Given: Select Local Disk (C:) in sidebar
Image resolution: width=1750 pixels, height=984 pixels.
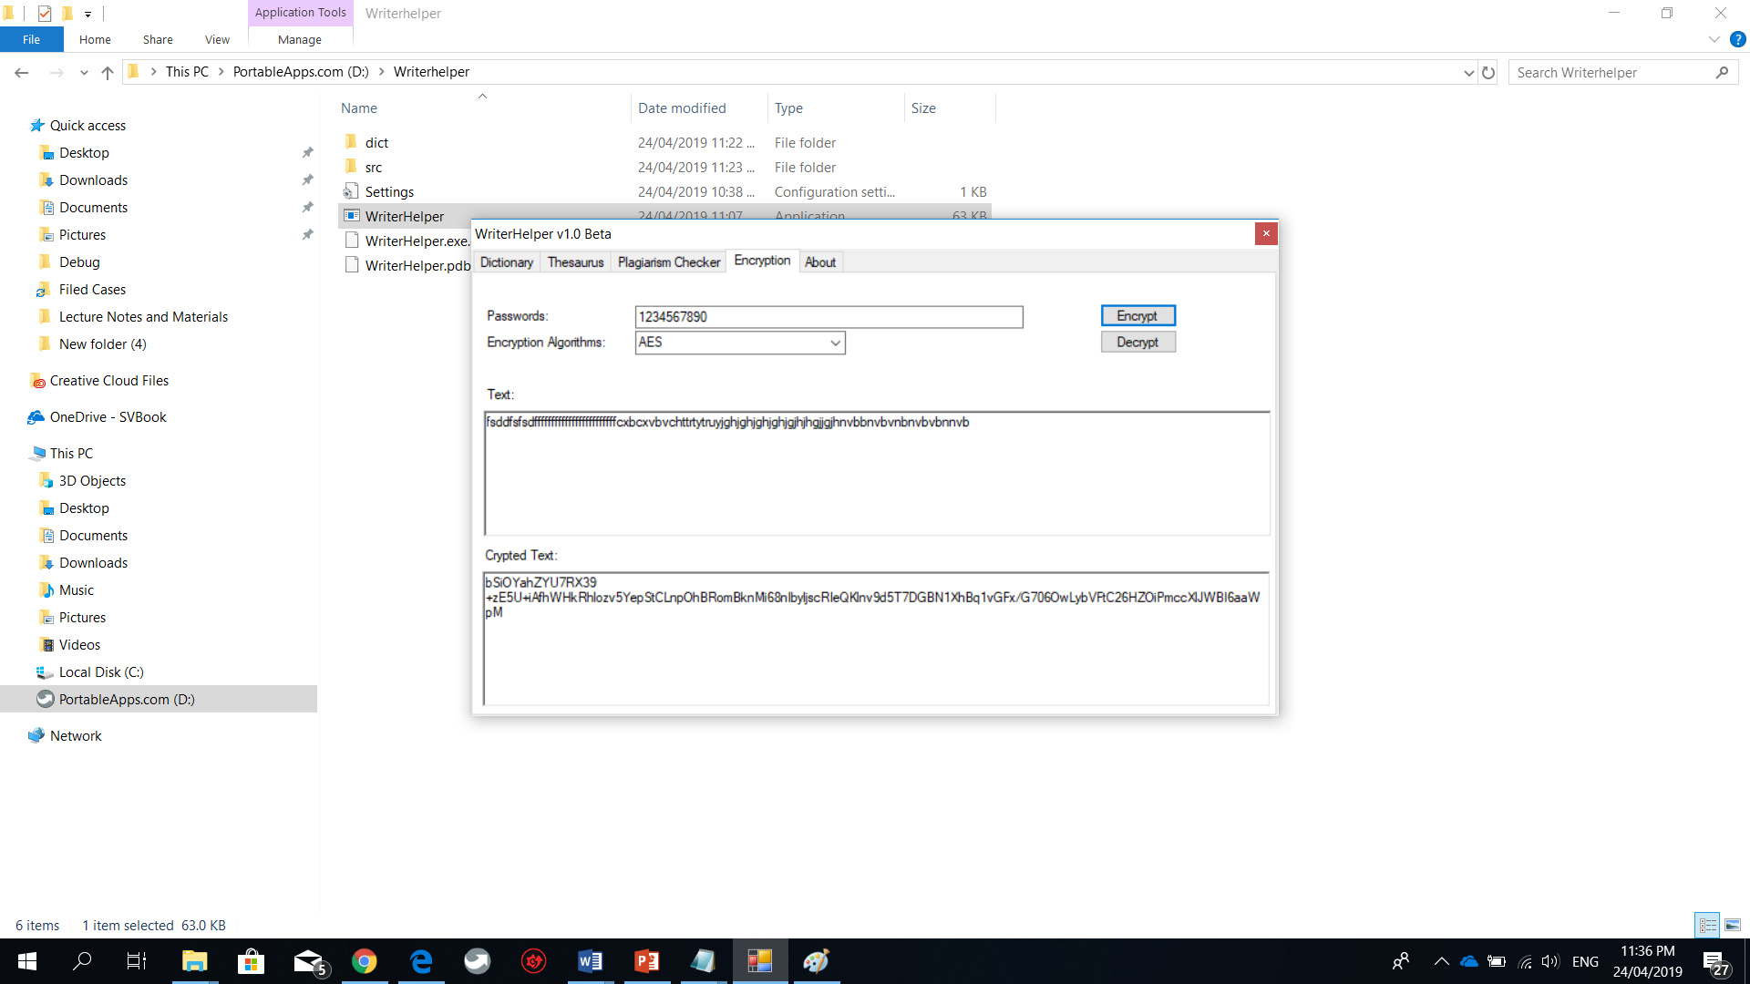Looking at the screenshot, I should coord(101,672).
